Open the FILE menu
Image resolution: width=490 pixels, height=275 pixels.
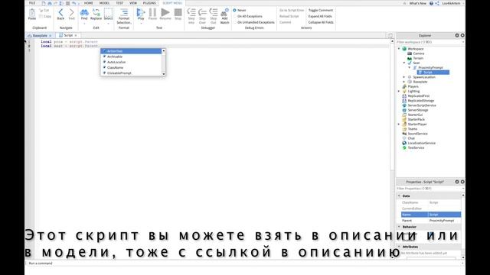32,3
